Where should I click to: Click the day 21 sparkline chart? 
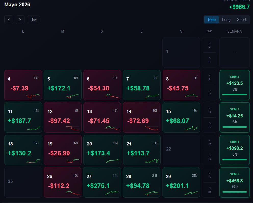[152, 161]
